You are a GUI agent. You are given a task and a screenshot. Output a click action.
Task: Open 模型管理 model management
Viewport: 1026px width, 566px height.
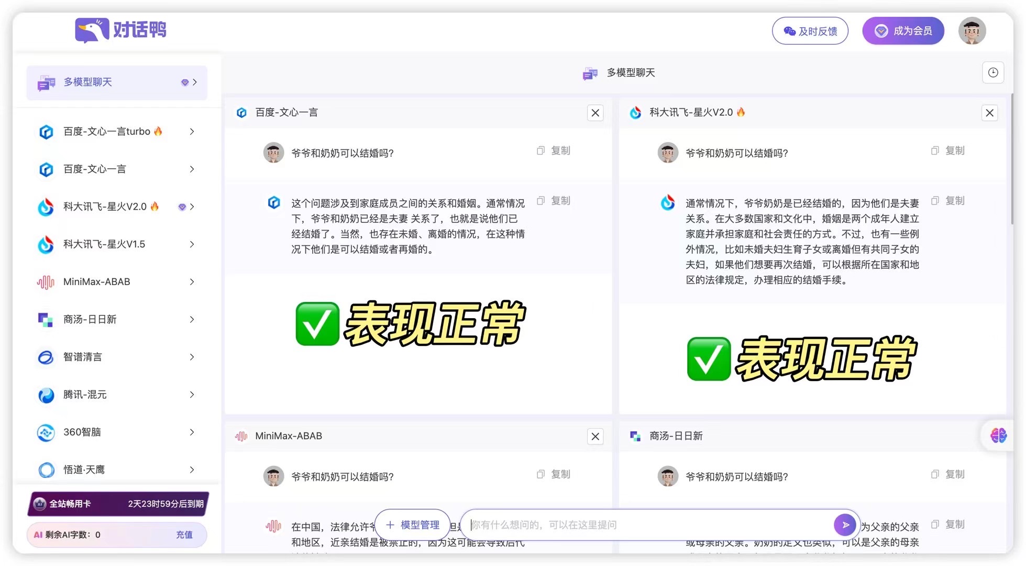(x=413, y=525)
